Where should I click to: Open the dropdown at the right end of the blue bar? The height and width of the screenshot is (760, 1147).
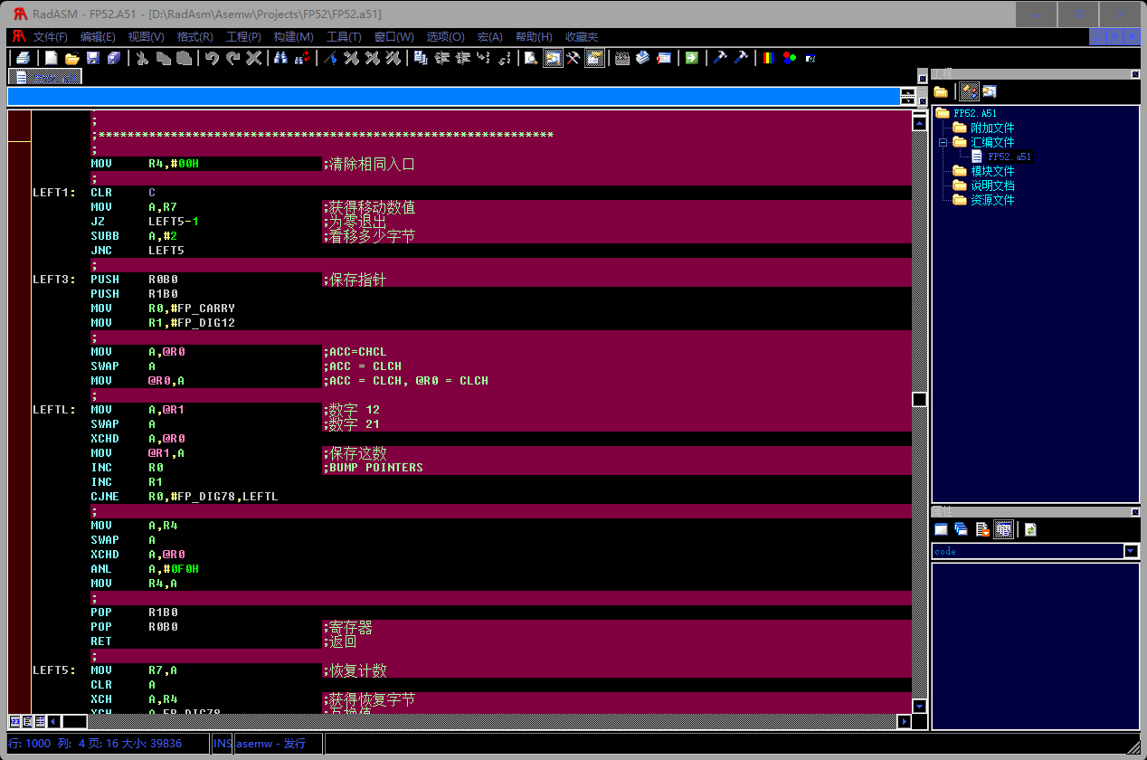907,96
